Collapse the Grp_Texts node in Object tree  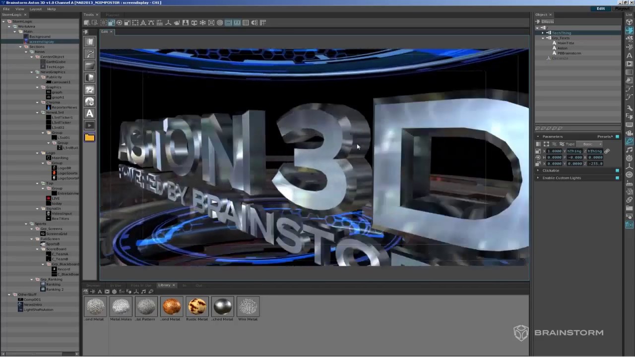pos(543,38)
